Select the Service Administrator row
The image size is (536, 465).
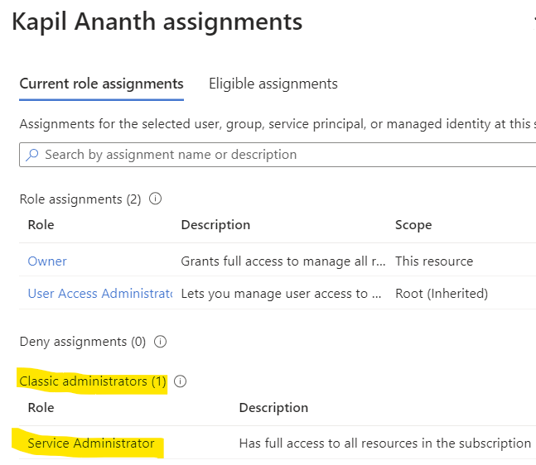[x=91, y=443]
